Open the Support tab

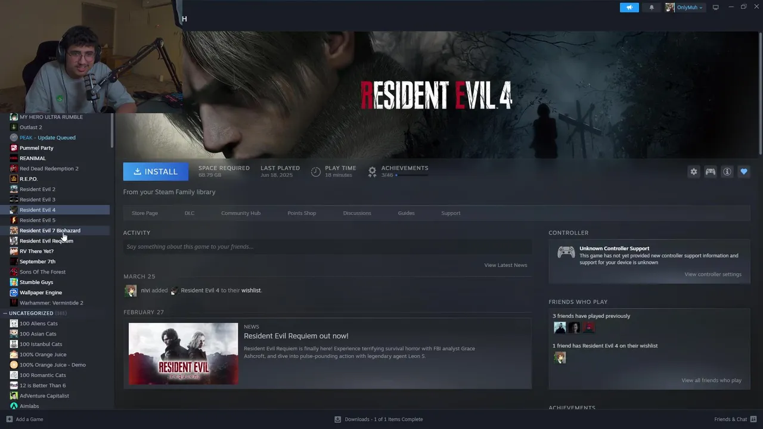[x=451, y=213]
